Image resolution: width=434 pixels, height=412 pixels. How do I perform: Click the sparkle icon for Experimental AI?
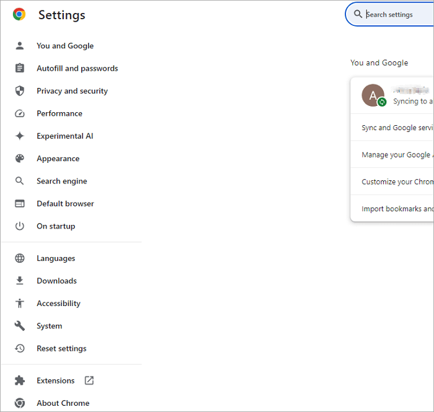(20, 136)
